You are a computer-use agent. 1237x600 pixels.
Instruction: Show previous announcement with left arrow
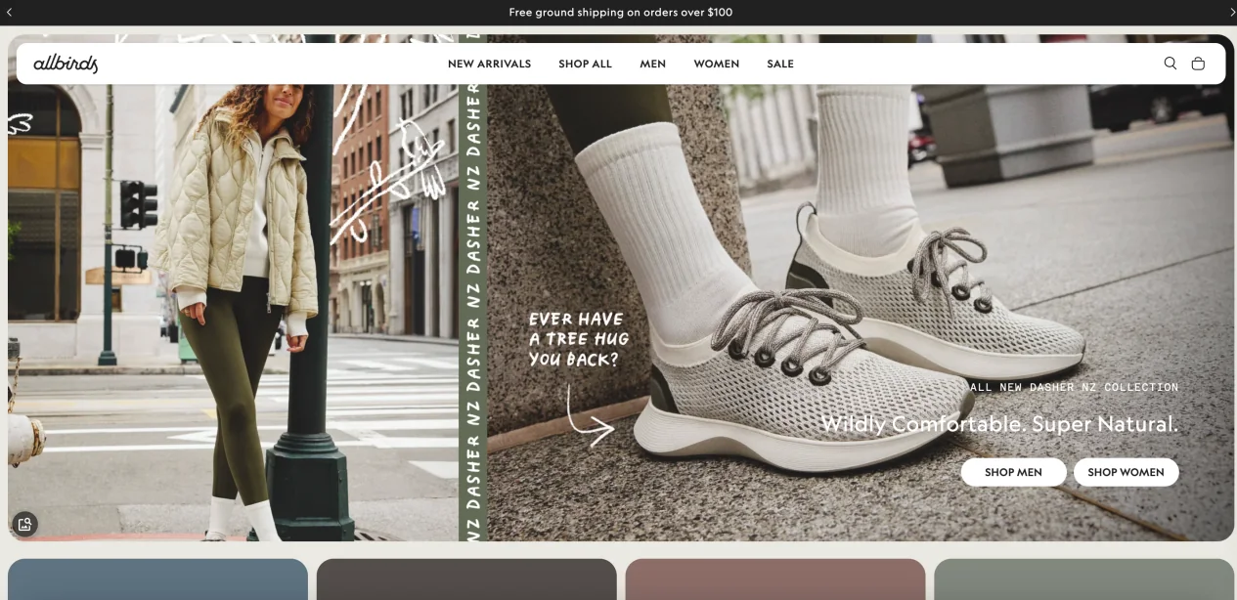click(10, 12)
